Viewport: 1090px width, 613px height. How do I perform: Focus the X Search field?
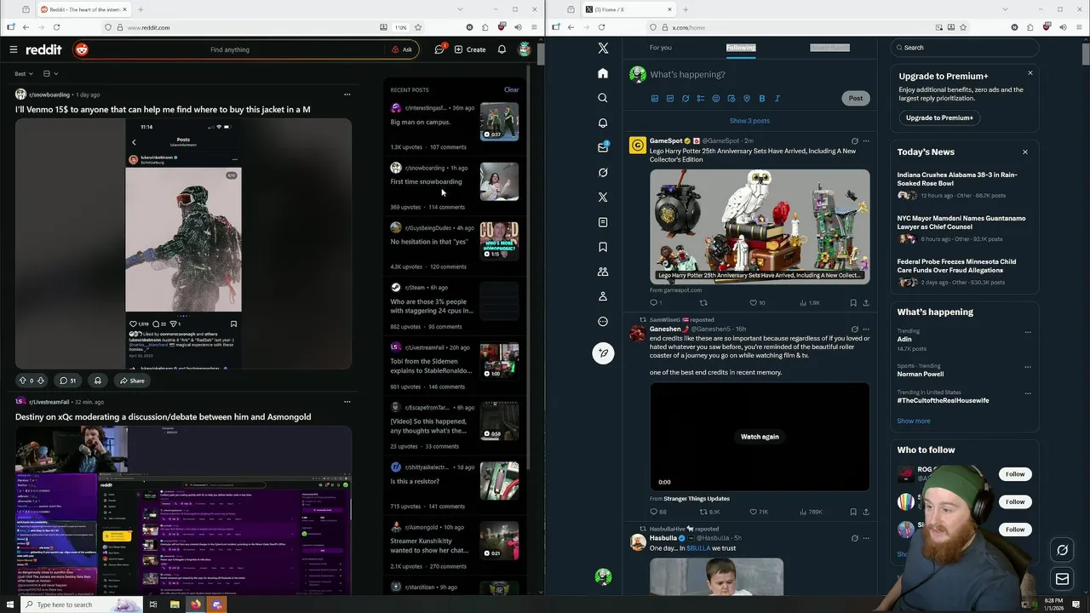coord(964,48)
